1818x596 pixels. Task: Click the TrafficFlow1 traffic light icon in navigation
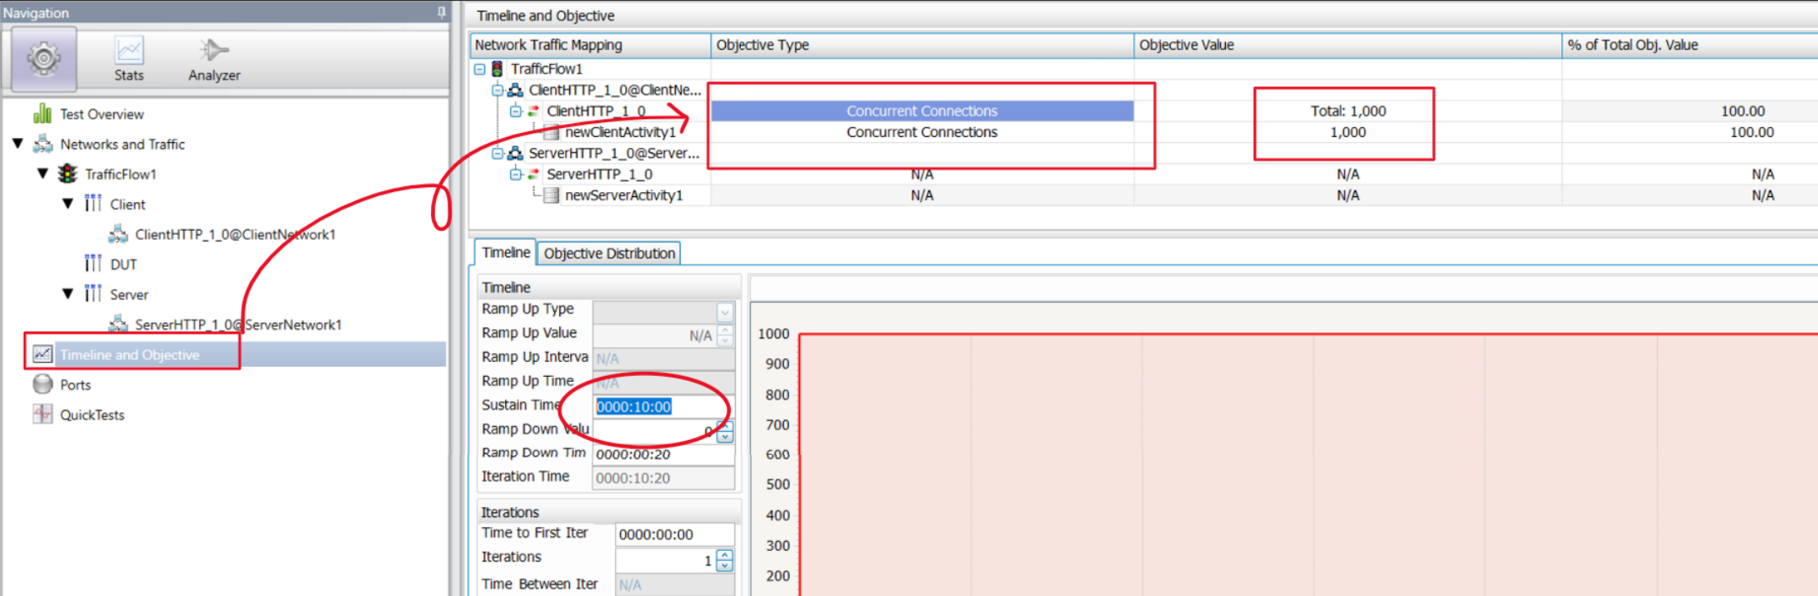pyautogui.click(x=67, y=174)
